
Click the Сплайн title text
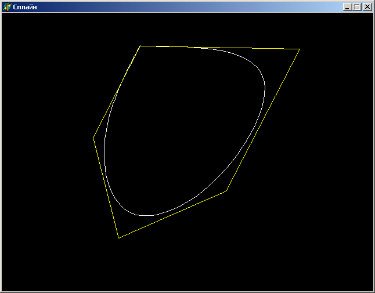coord(25,7)
